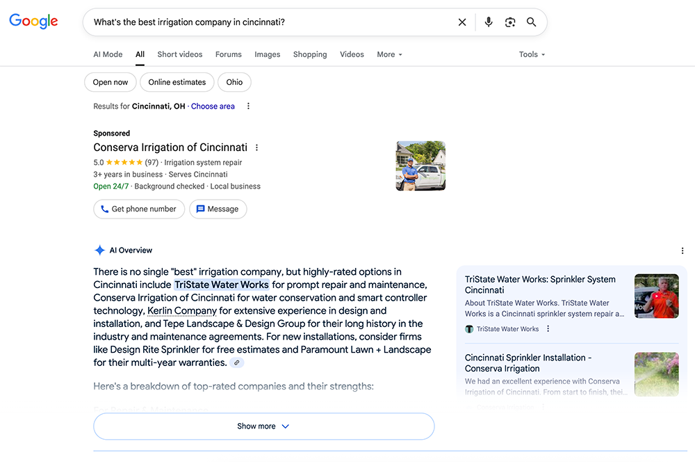This screenshot has height=462, width=695.
Task: Message Conserva Irrigation of Cincinnati
Action: click(218, 209)
